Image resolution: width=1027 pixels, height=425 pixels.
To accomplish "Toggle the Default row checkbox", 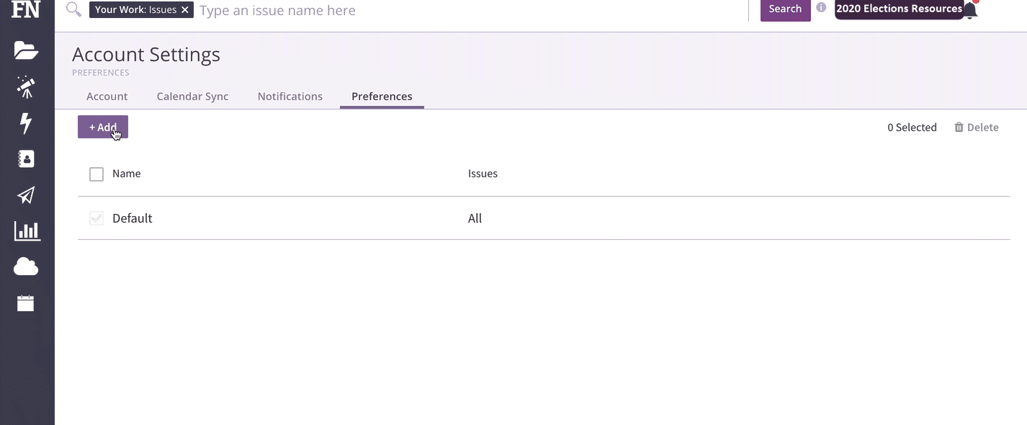I will click(97, 218).
